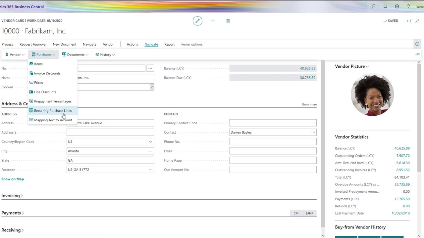Click the pencil edit icon

point(197,21)
